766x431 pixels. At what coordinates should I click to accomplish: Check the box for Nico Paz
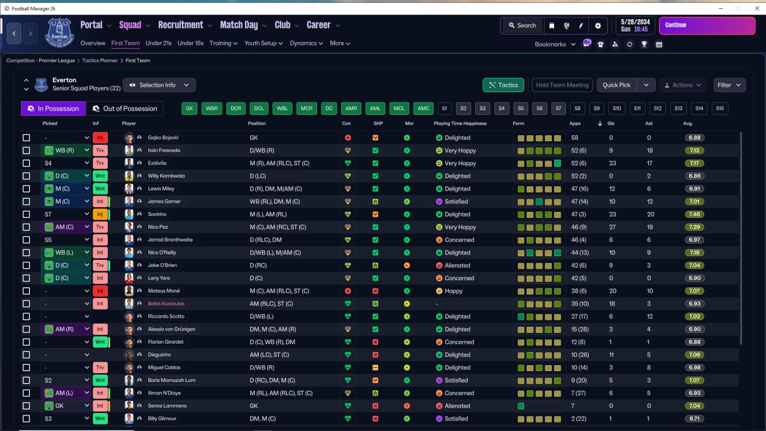(x=26, y=227)
